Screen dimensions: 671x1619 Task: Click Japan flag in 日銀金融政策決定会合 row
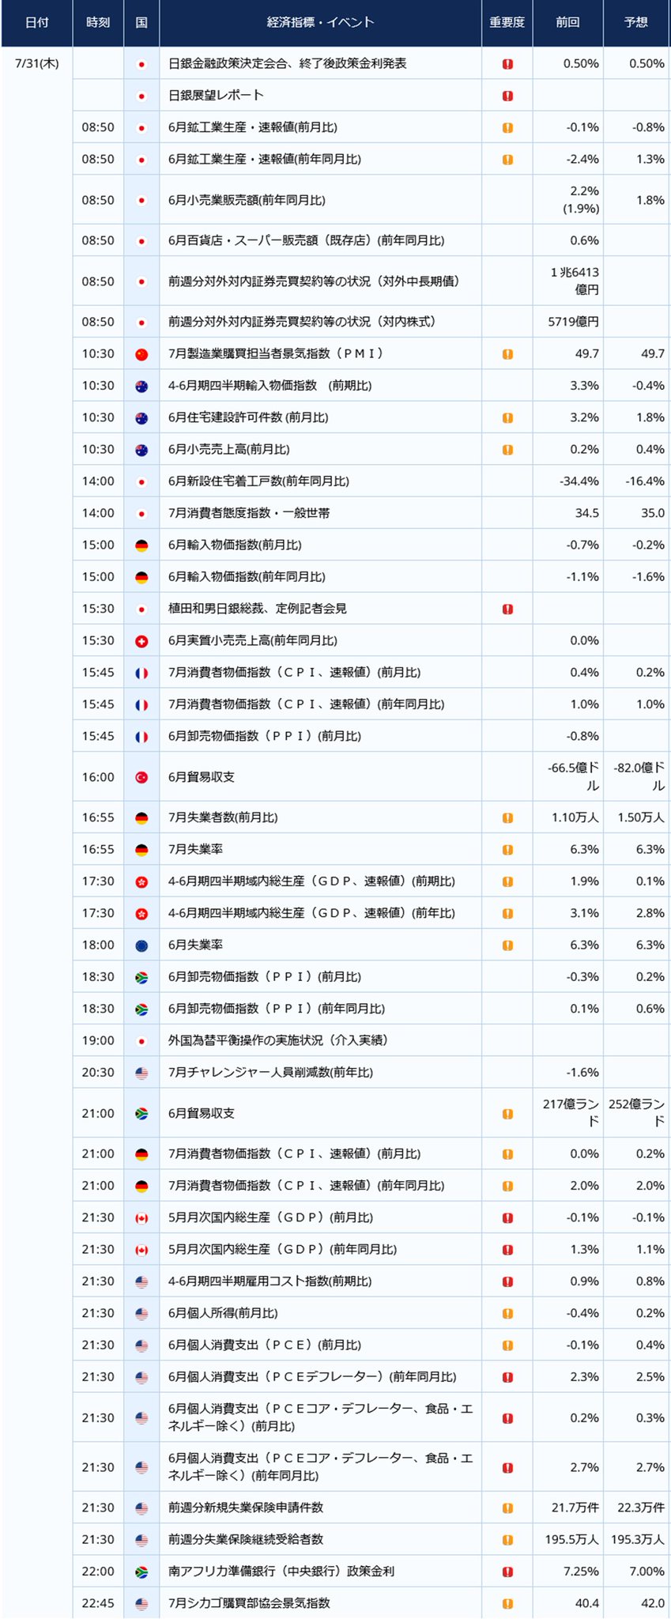(141, 64)
